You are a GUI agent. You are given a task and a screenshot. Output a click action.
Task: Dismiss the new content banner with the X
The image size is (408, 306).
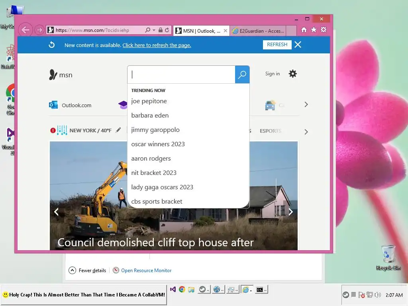click(298, 45)
